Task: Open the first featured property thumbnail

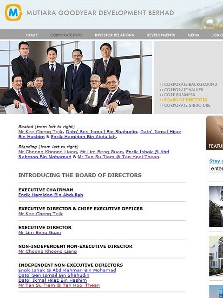Action: click(216, 206)
